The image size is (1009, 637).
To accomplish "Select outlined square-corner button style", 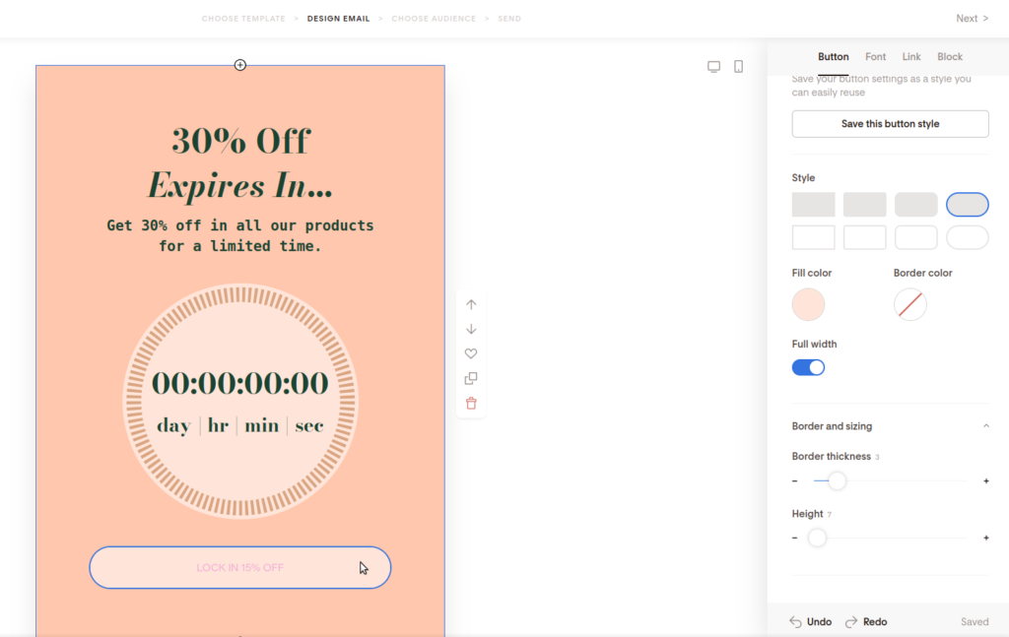I will pyautogui.click(x=813, y=237).
